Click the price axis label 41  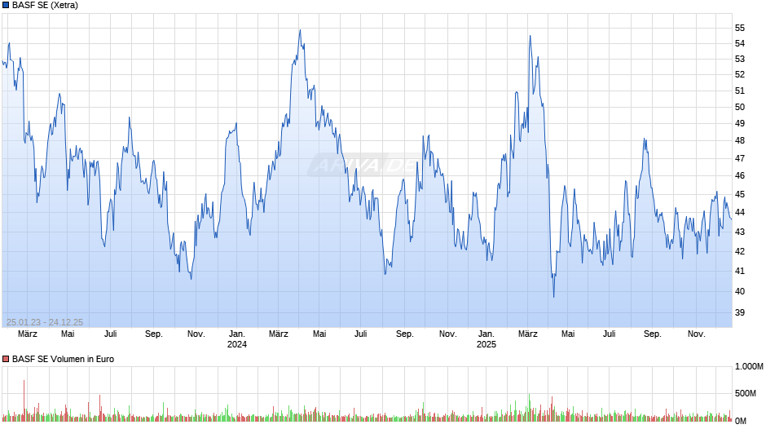(740, 271)
